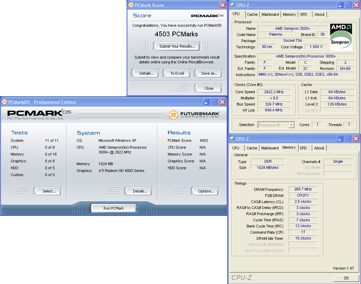The height and width of the screenshot is (284, 361).
Task: Select CPU tab in lower CPU-Z window
Action: [236, 148]
